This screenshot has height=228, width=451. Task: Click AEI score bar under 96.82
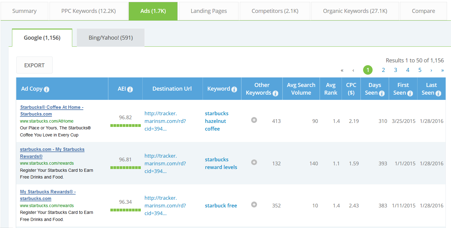[x=125, y=125]
